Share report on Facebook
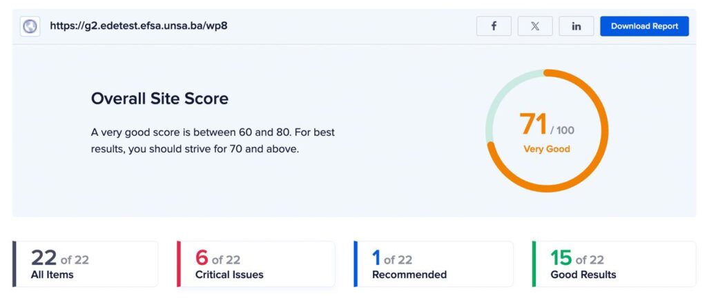This screenshot has width=707, height=298. click(494, 26)
